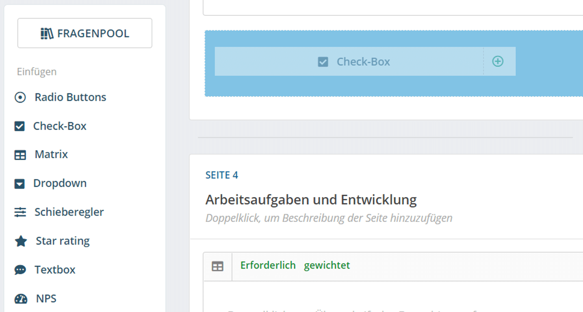
Task: Click the Dropdown arrow icon in sidebar
Action: (x=20, y=184)
